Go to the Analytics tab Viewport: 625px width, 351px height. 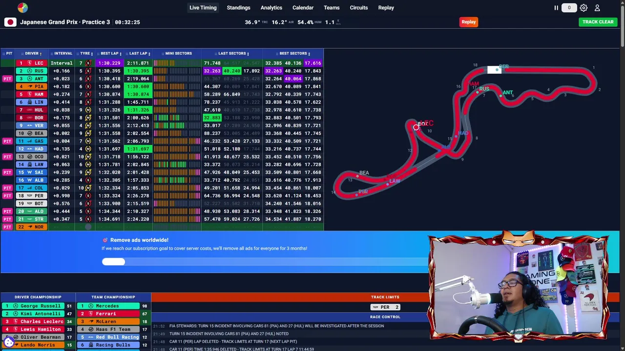271,8
